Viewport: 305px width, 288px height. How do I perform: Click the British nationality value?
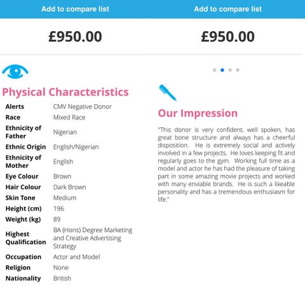[62, 278]
